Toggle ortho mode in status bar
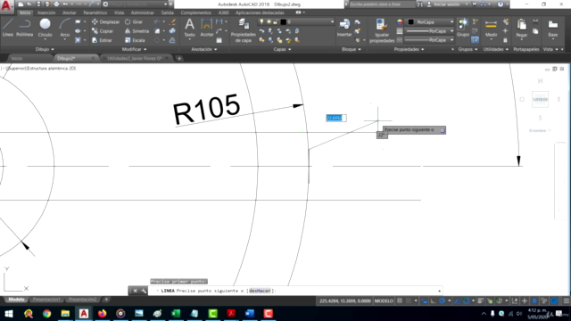The image size is (571, 321). pos(433,301)
